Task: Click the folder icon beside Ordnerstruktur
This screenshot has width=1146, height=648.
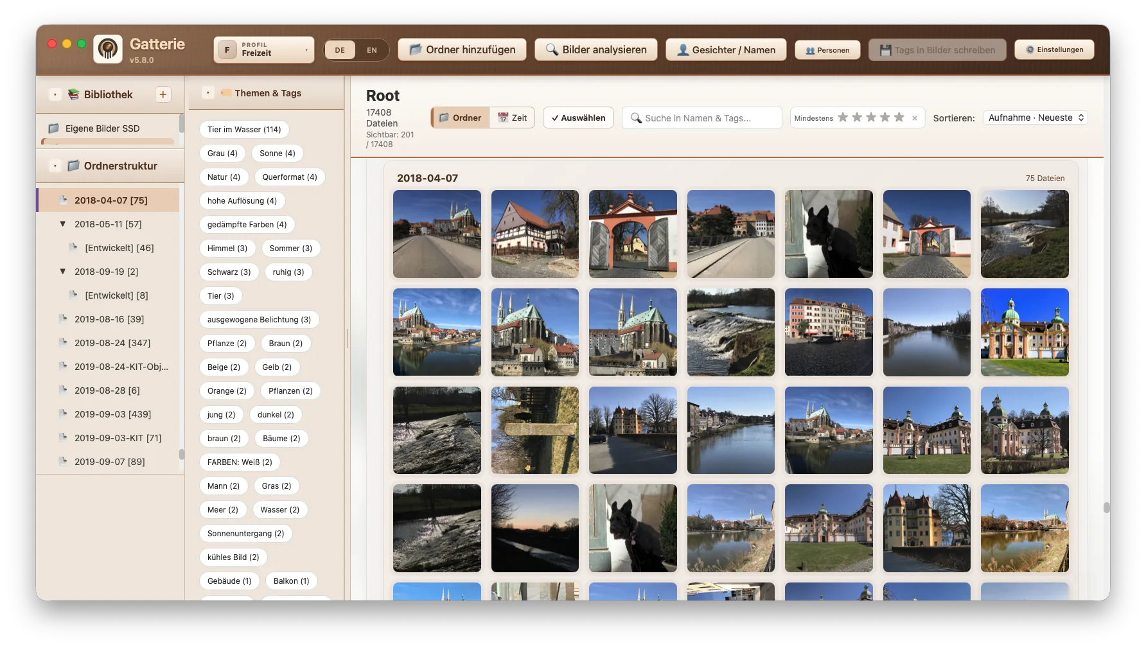Action: tap(73, 166)
